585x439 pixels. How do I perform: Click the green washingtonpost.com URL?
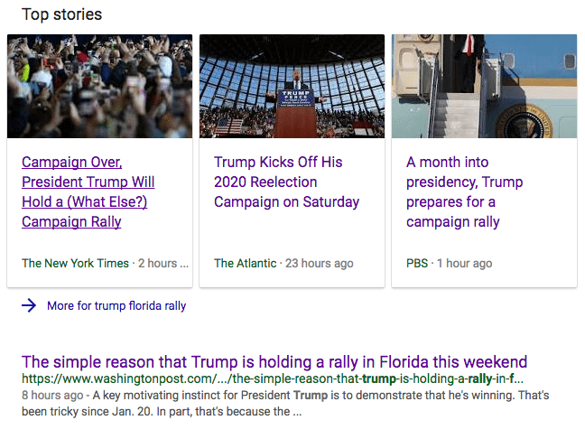coord(272,379)
